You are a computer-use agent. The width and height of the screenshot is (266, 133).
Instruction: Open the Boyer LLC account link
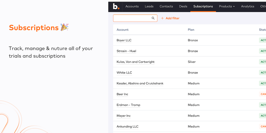click(x=124, y=40)
